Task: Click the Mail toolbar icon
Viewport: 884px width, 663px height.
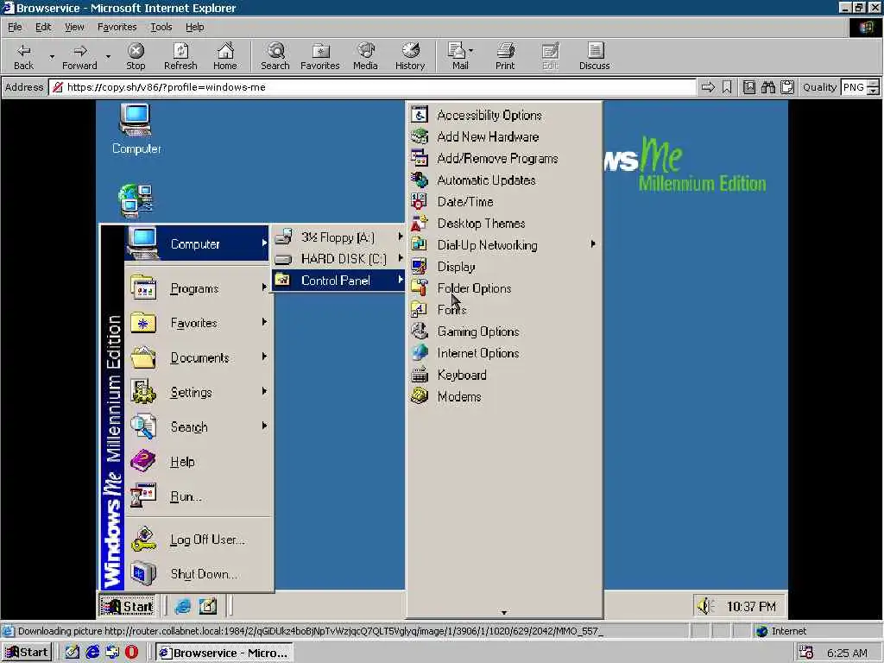Action: tap(457, 56)
